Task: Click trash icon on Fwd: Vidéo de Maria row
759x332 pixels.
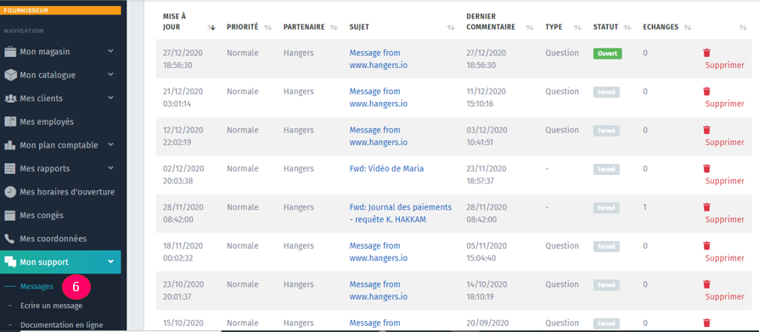Action: pos(706,168)
